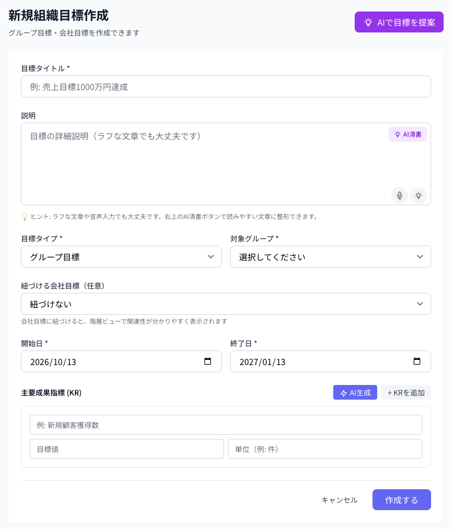
Task: Click the hint text starting with ヒント
Action: click(170, 217)
